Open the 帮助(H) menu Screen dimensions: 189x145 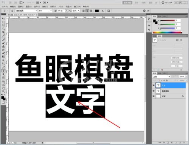click(86, 6)
